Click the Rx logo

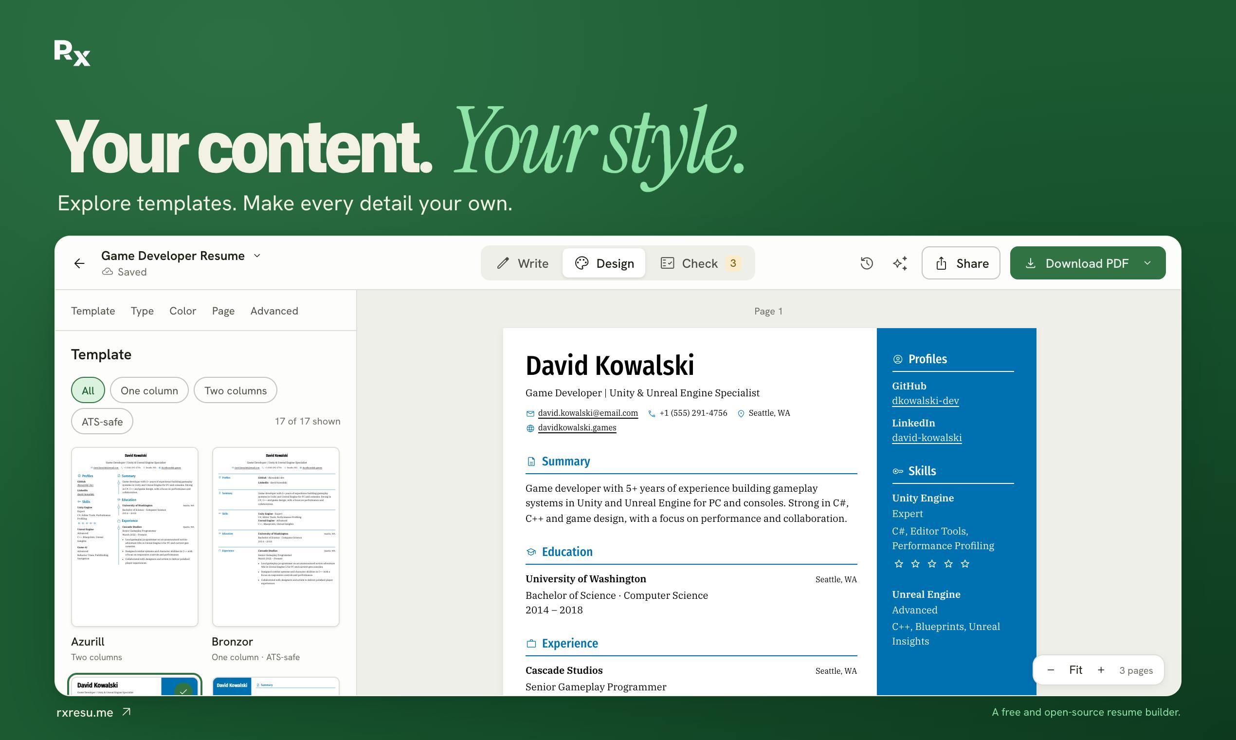click(73, 53)
